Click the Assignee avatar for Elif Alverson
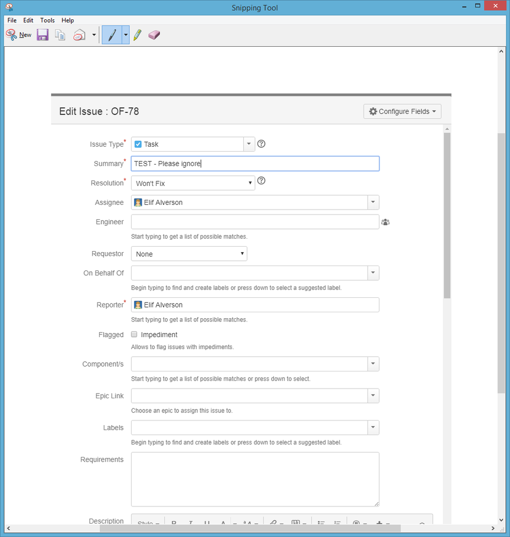The height and width of the screenshot is (537, 510). tap(138, 203)
